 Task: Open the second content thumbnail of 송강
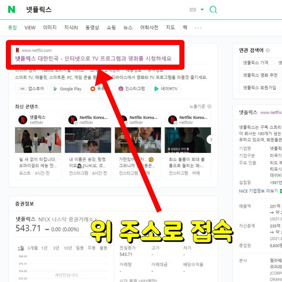pos(88,140)
